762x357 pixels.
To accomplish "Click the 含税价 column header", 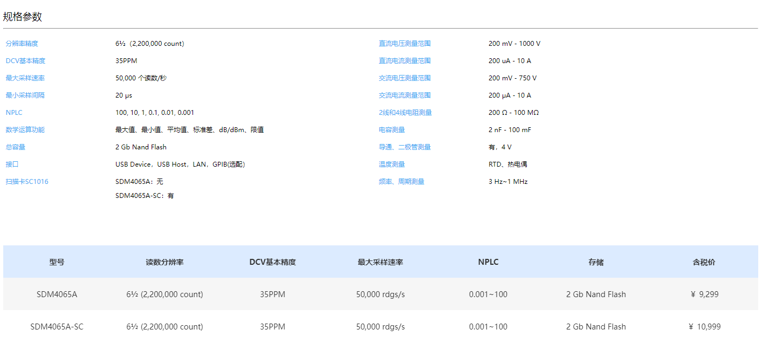I will tap(704, 262).
